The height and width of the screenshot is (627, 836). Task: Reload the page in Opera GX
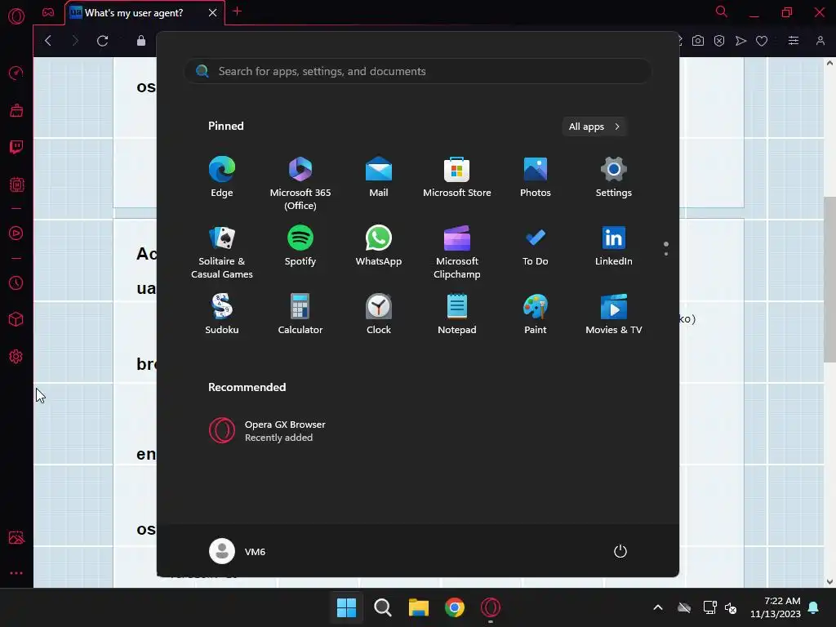[x=102, y=41]
